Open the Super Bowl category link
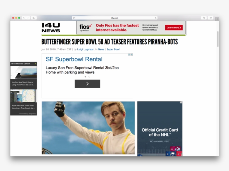The height and width of the screenshot is (171, 229). pos(113,49)
